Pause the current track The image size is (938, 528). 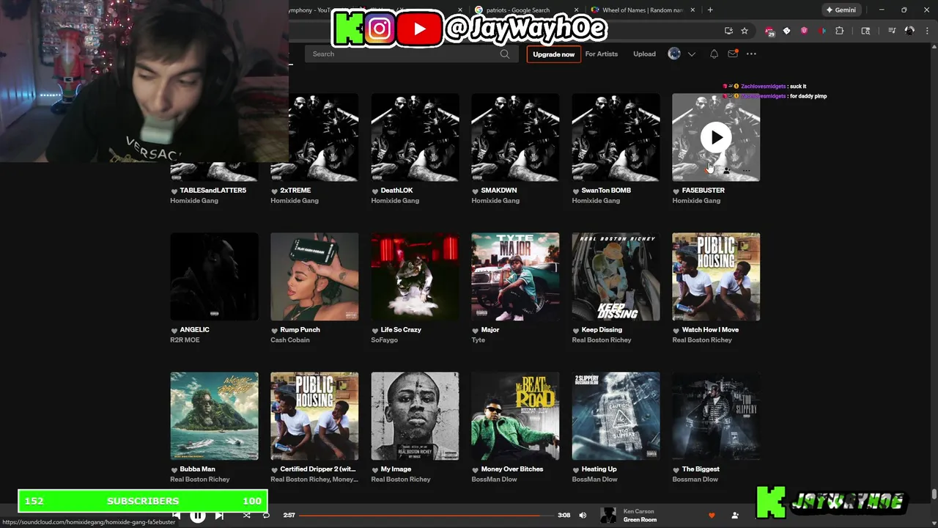[198, 516]
